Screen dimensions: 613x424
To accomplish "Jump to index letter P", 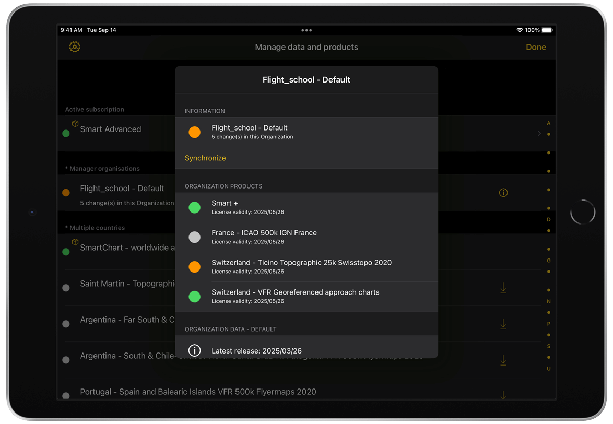I will tap(548, 324).
